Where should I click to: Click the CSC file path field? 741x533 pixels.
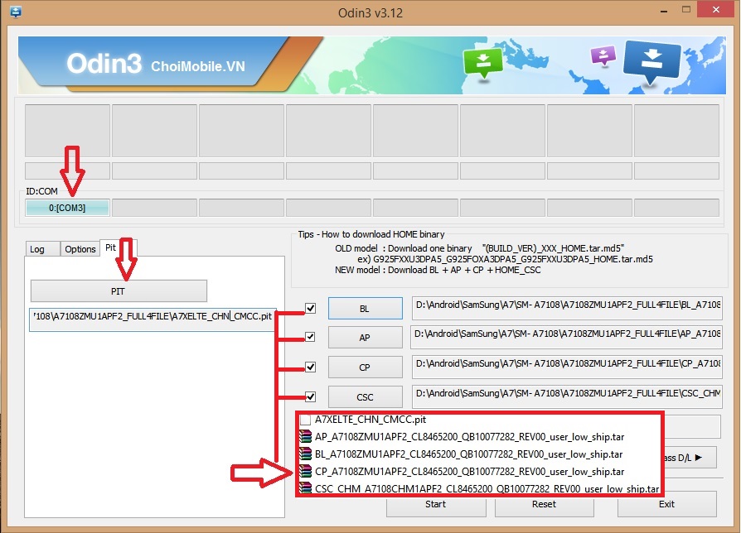[567, 396]
